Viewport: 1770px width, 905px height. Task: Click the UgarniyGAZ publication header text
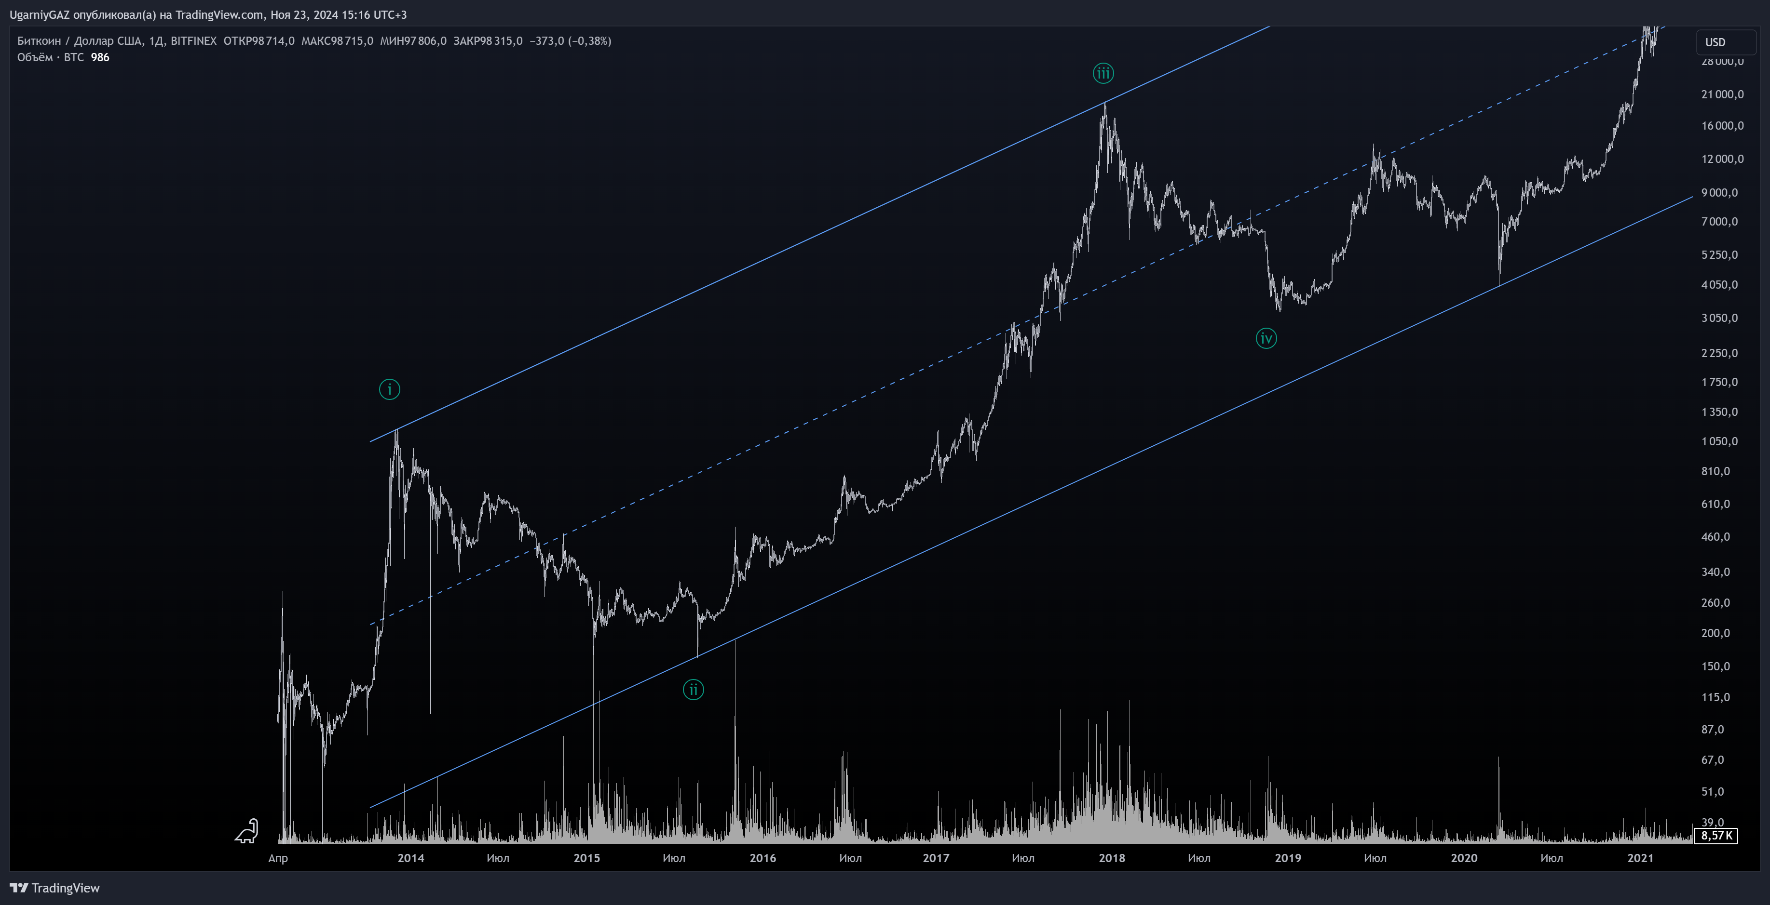click(208, 14)
